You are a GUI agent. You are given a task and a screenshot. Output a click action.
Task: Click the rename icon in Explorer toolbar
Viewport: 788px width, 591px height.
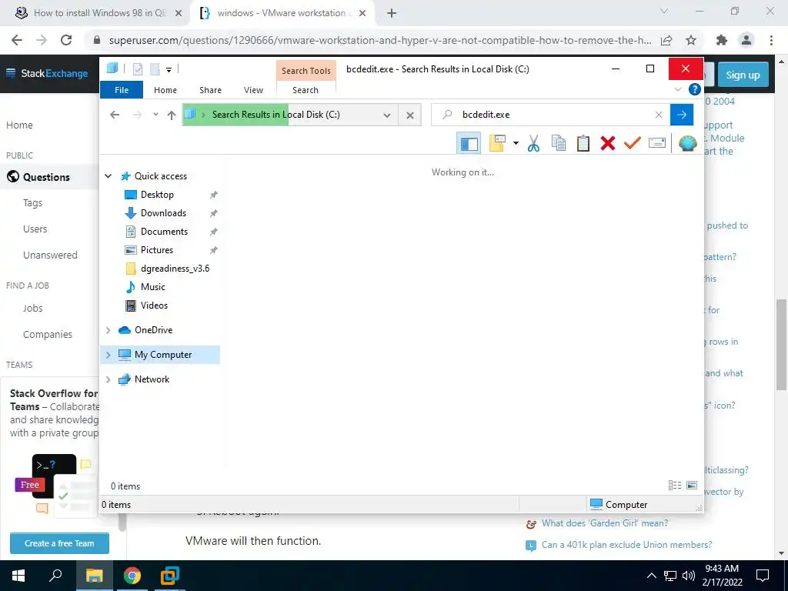(x=657, y=143)
